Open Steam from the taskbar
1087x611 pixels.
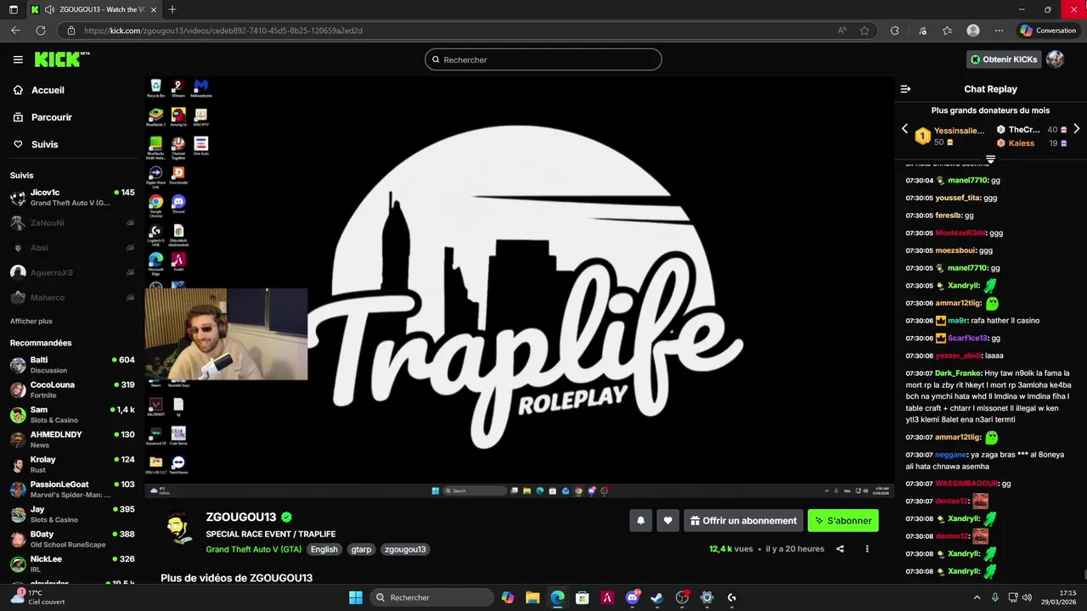click(x=657, y=597)
